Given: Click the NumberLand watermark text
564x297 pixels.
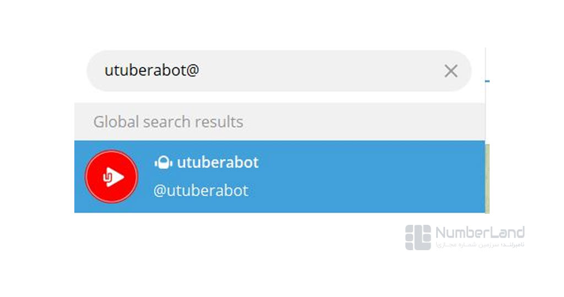Looking at the screenshot, I should pos(480,233).
